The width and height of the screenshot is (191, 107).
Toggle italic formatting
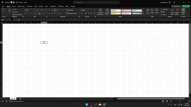tap(28, 13)
